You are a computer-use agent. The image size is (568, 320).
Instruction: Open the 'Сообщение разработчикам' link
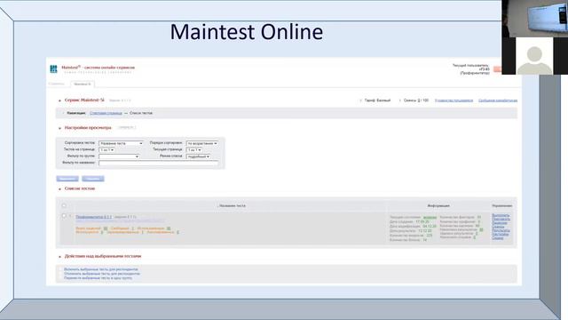[498, 100]
